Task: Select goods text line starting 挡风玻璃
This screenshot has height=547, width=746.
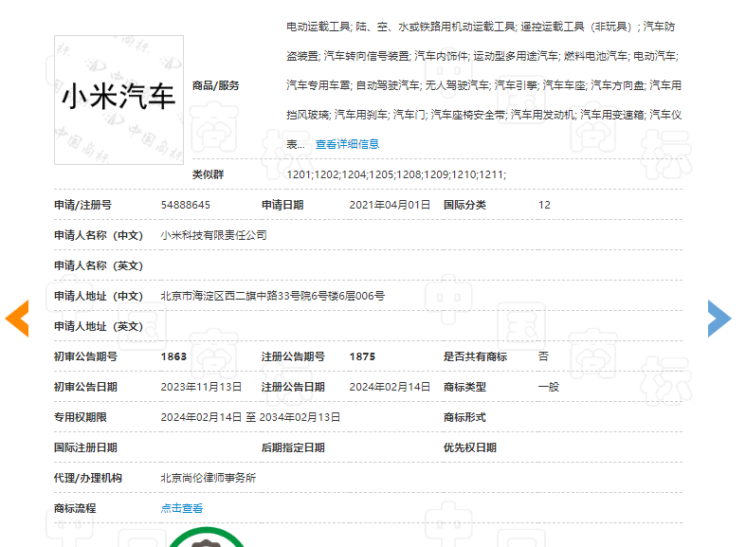Action: coord(483,115)
